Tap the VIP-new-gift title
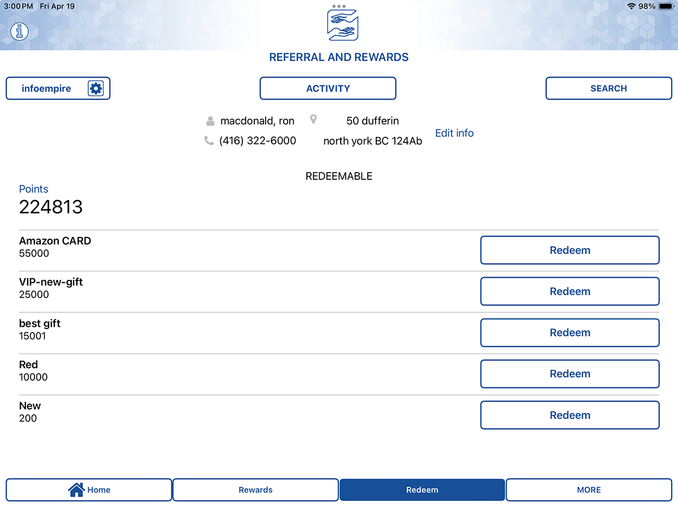 pyautogui.click(x=51, y=282)
